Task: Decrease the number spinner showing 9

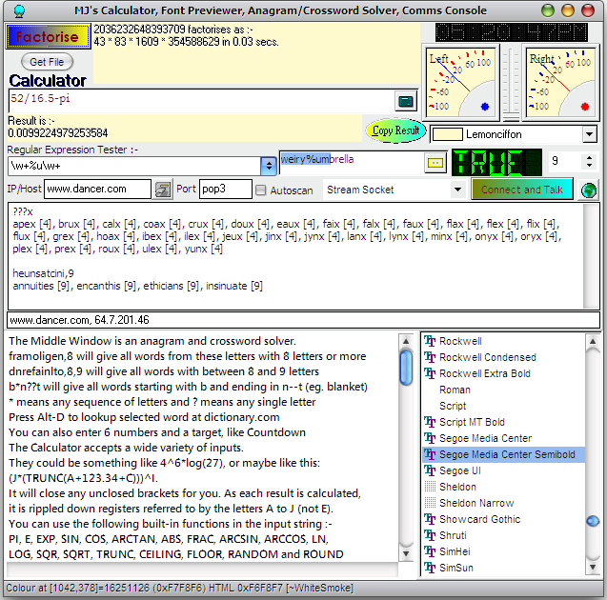Action: (x=589, y=165)
